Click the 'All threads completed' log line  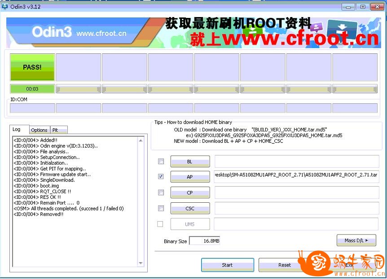(x=69, y=209)
